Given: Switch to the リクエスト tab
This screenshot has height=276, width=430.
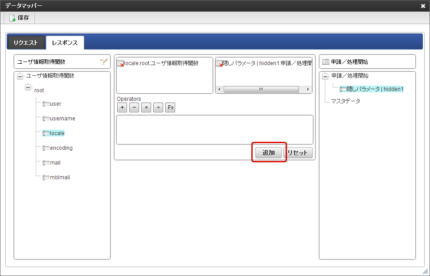Looking at the screenshot, I should [26, 43].
